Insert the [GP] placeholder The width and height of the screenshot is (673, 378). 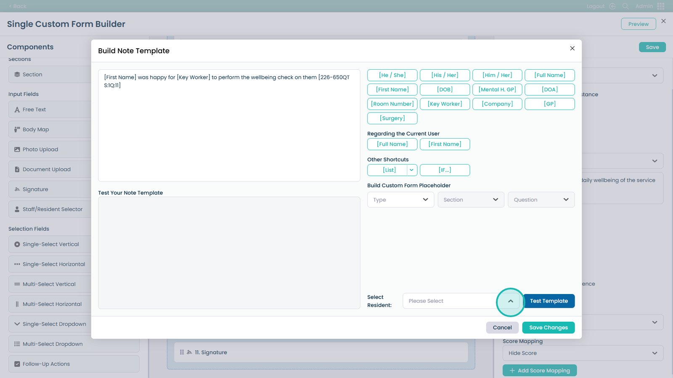(x=550, y=104)
